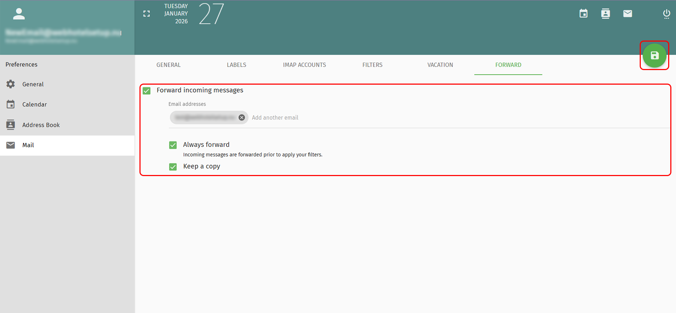The image size is (676, 313).
Task: Go to the IMAP Accounts tab
Action: coord(304,65)
